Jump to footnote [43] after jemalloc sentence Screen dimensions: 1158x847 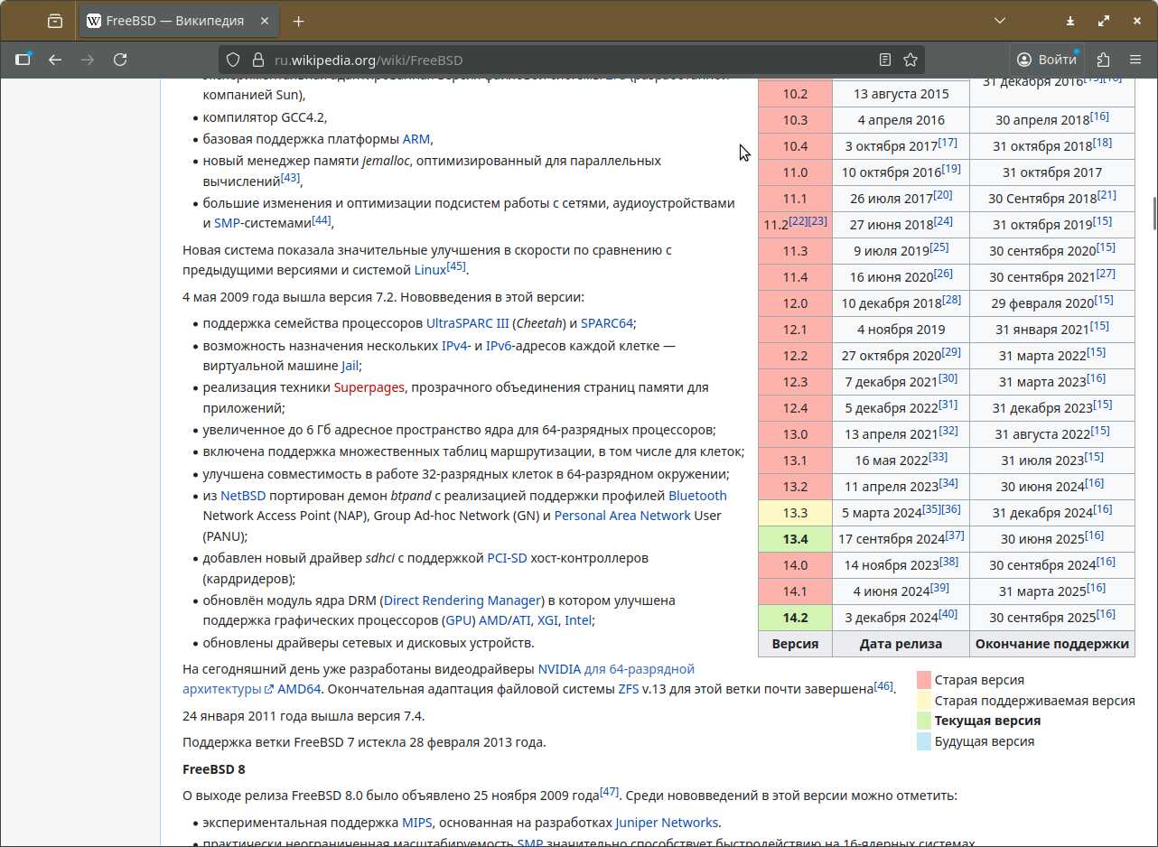290,178
